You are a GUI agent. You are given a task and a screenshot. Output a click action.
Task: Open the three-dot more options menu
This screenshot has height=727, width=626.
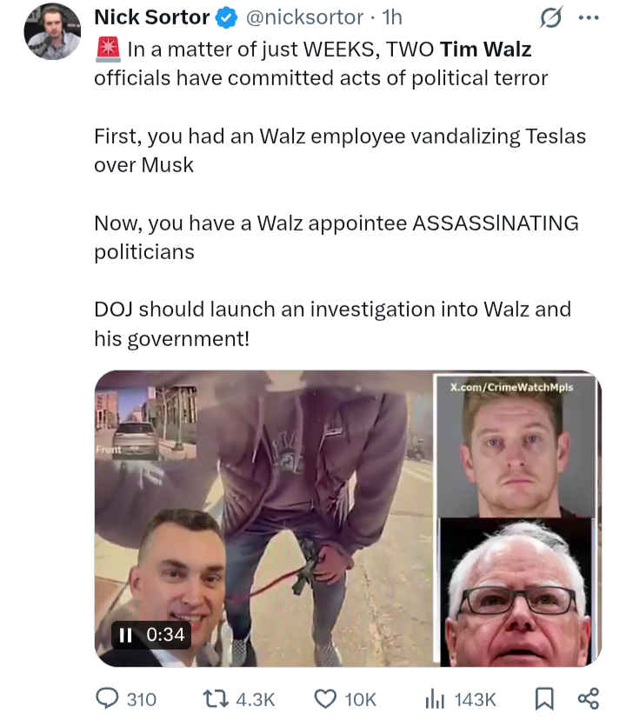coord(589,17)
